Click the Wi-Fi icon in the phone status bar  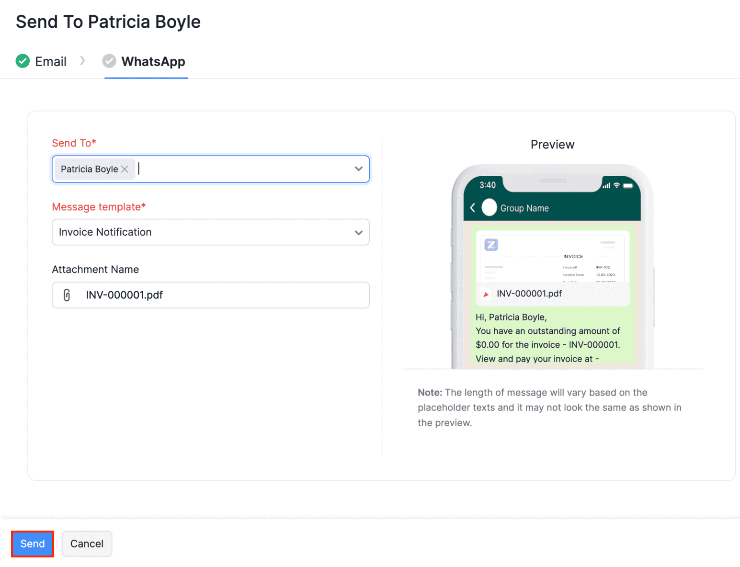(616, 185)
